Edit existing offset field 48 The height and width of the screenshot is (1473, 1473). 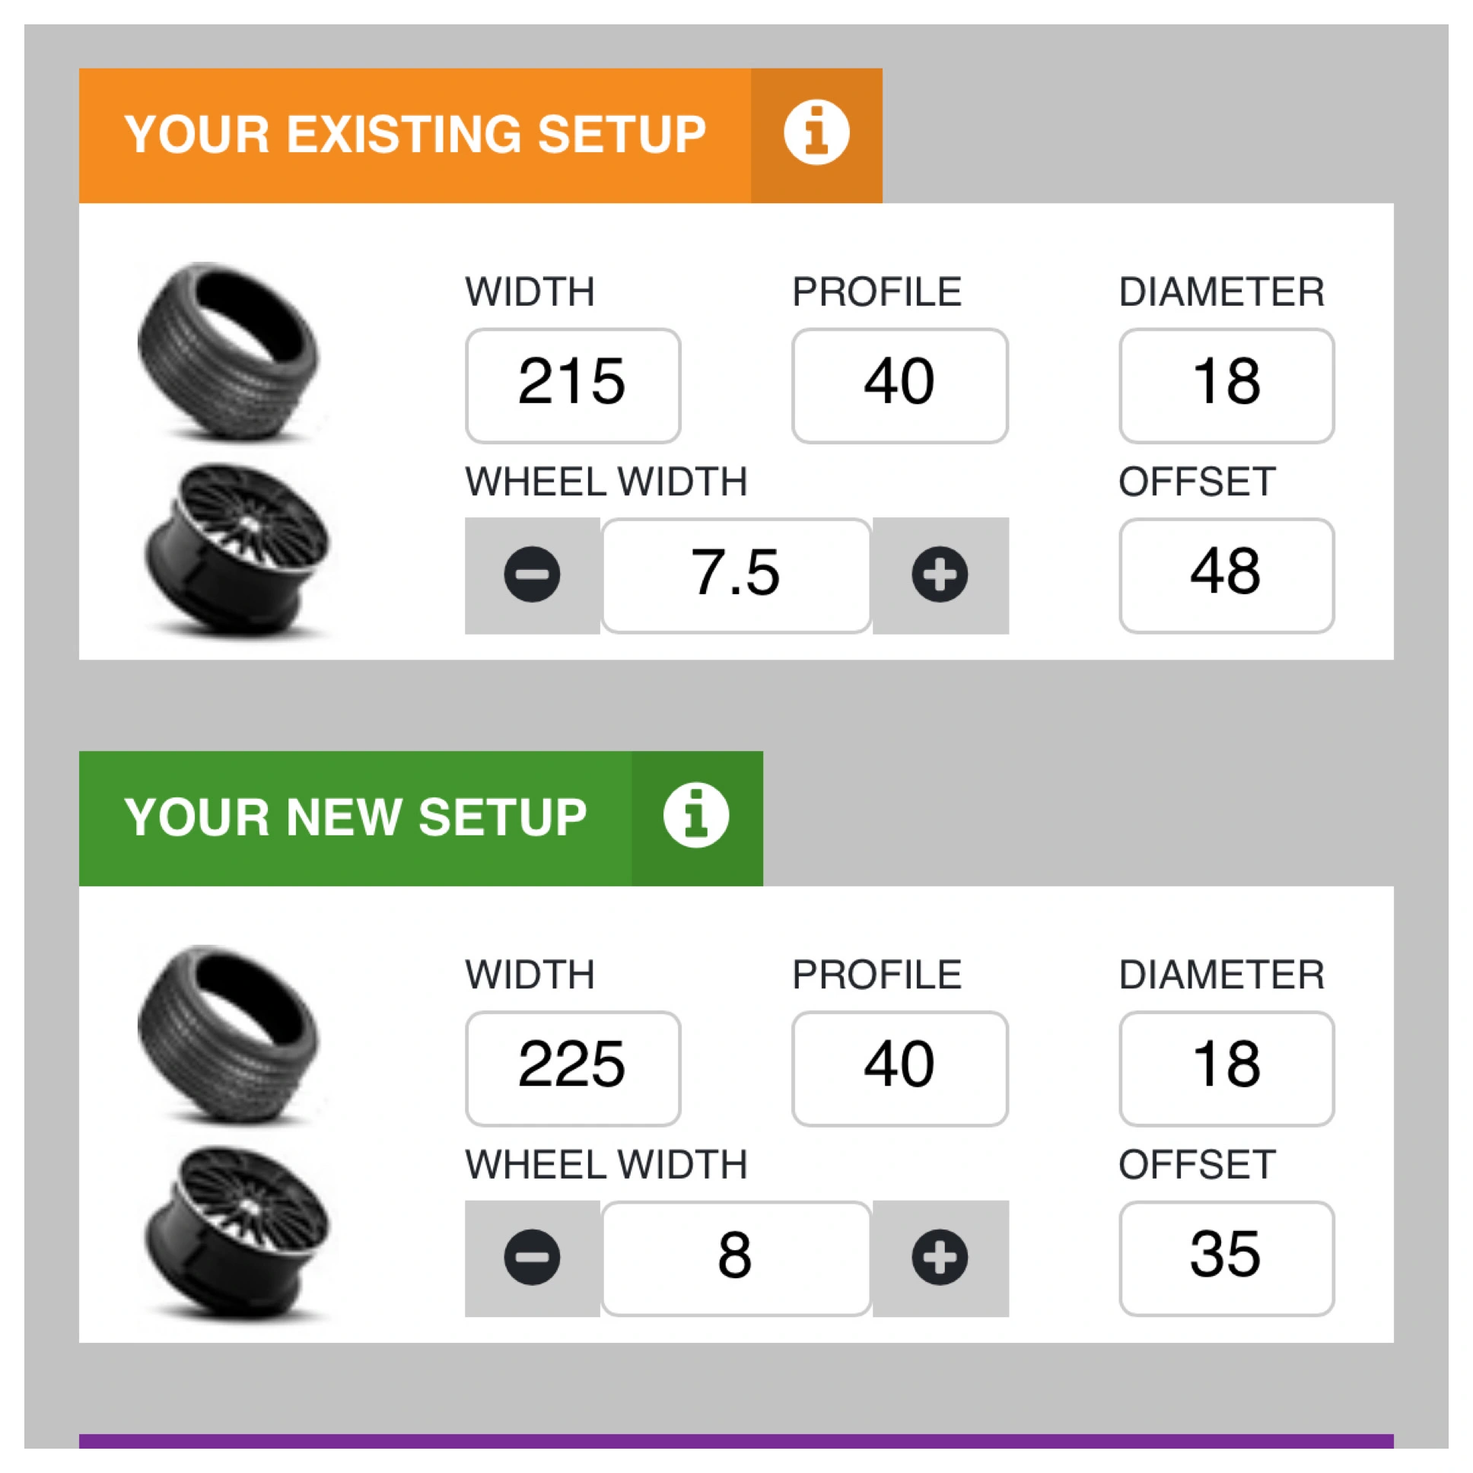point(1226,576)
